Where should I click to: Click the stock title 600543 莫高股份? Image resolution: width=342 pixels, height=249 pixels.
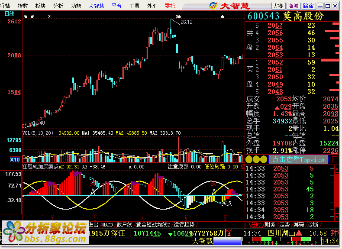[286, 16]
